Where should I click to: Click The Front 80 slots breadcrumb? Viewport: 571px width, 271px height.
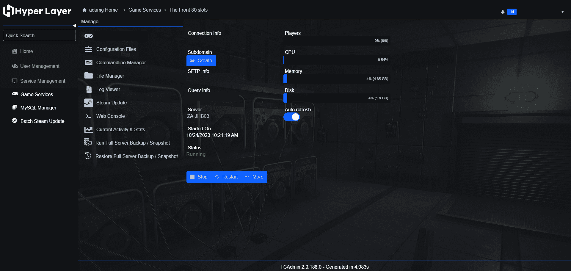188,10
